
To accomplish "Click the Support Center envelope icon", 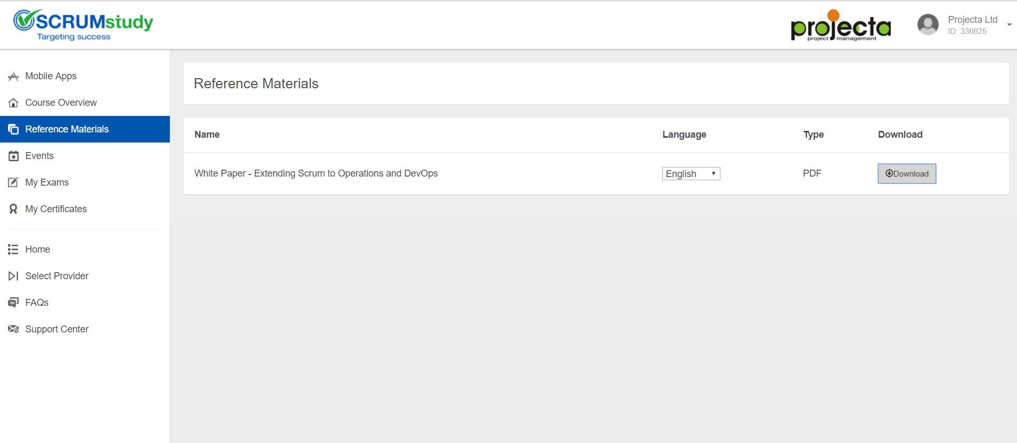I will tap(13, 329).
